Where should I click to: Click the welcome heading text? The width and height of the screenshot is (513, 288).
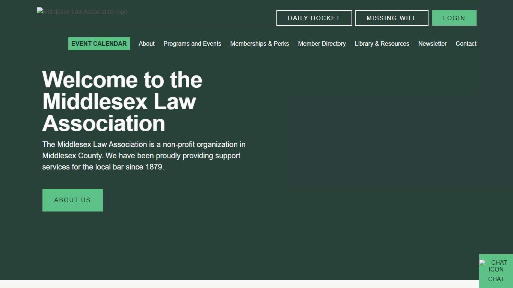(122, 101)
